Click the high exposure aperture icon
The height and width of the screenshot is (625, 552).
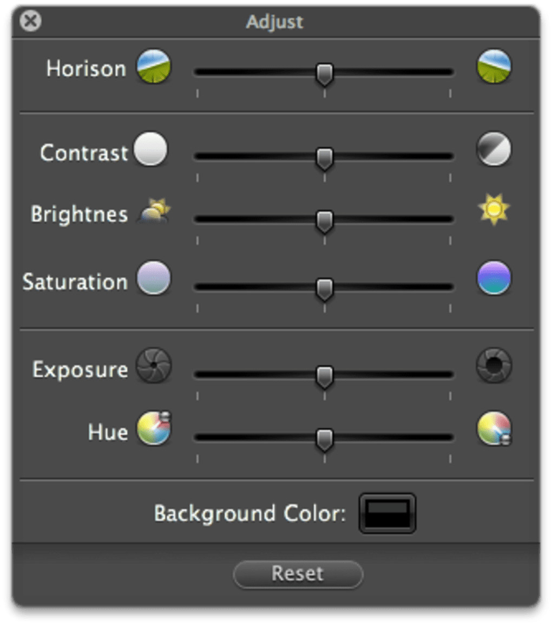pos(494,366)
